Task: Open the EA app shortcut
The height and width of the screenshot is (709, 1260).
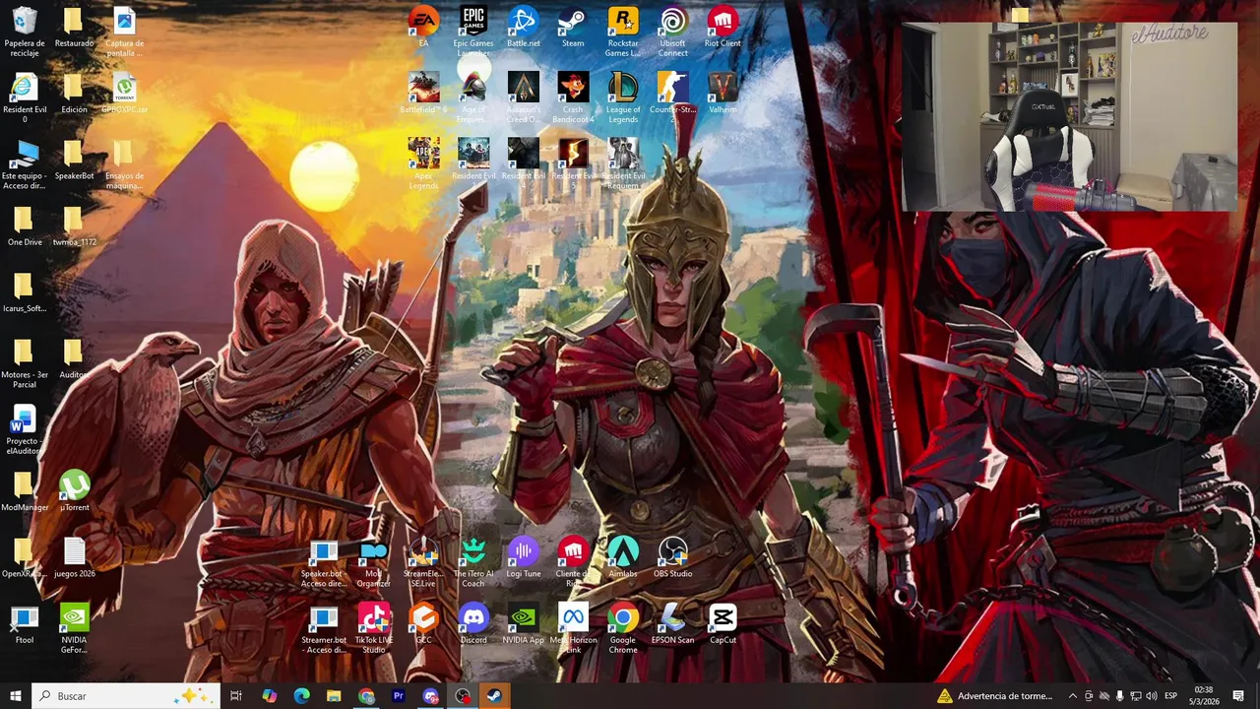Action: click(423, 28)
